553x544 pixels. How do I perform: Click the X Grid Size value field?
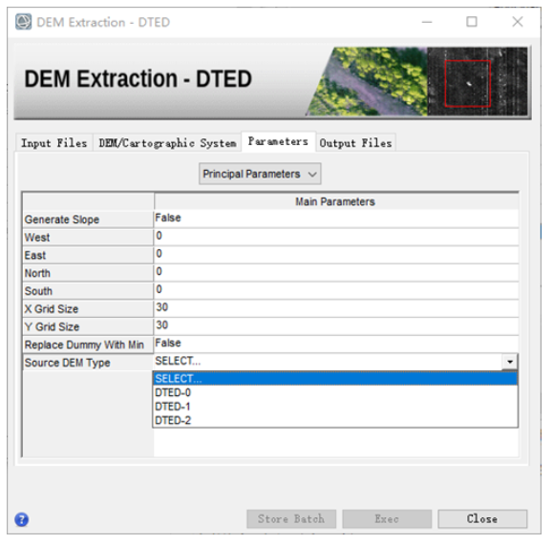pyautogui.click(x=336, y=308)
